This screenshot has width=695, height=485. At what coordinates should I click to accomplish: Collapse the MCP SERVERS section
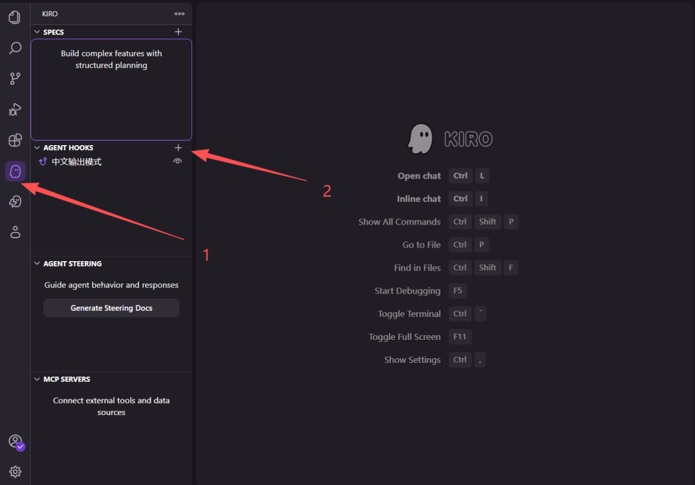tap(37, 379)
